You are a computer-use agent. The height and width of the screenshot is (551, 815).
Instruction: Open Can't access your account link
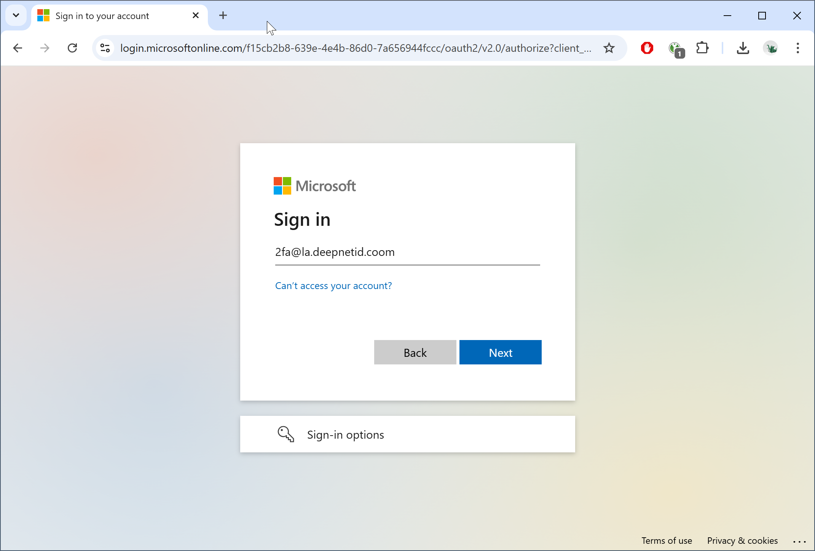point(333,286)
